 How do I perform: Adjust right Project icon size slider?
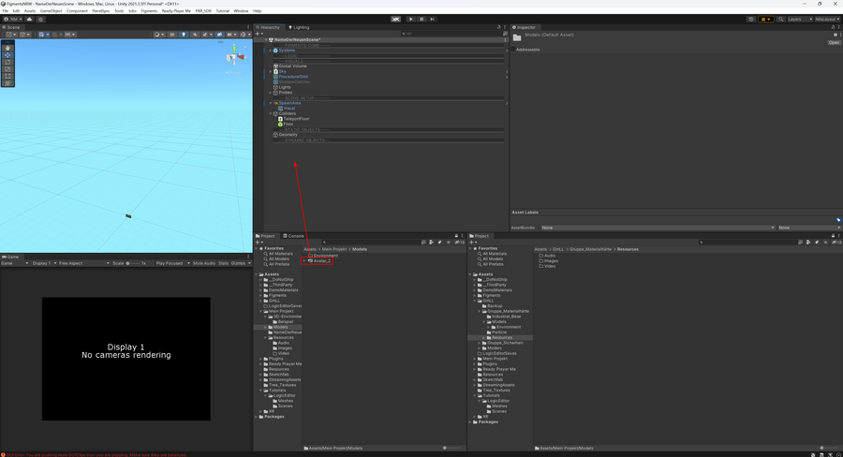[x=829, y=448]
